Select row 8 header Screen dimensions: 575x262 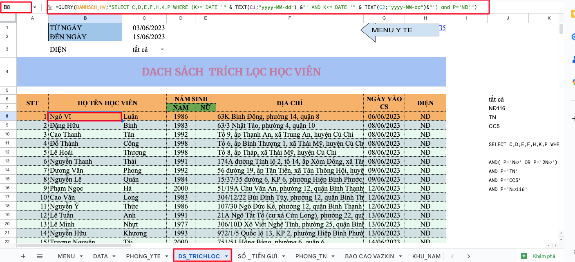click(x=8, y=116)
